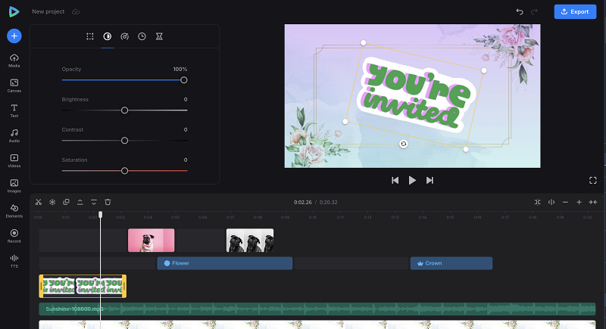Click the top-left sticker resize handle
The height and width of the screenshot is (329, 606).
(364, 43)
